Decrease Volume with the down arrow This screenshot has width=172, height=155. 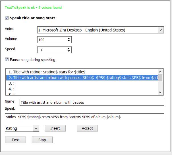[69, 41]
